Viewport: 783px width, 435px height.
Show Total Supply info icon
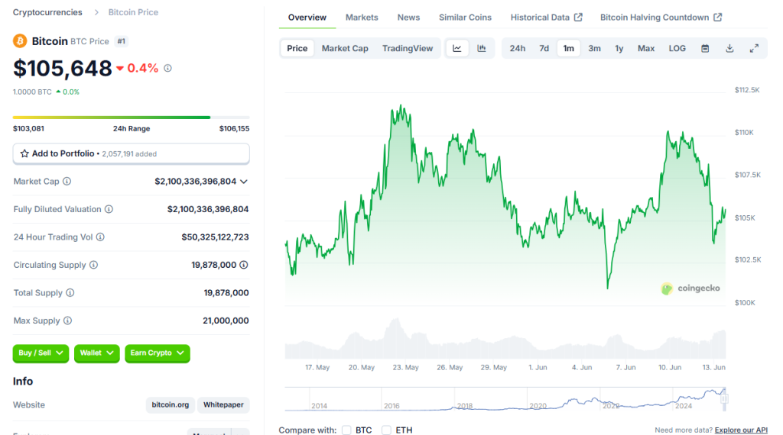click(70, 293)
